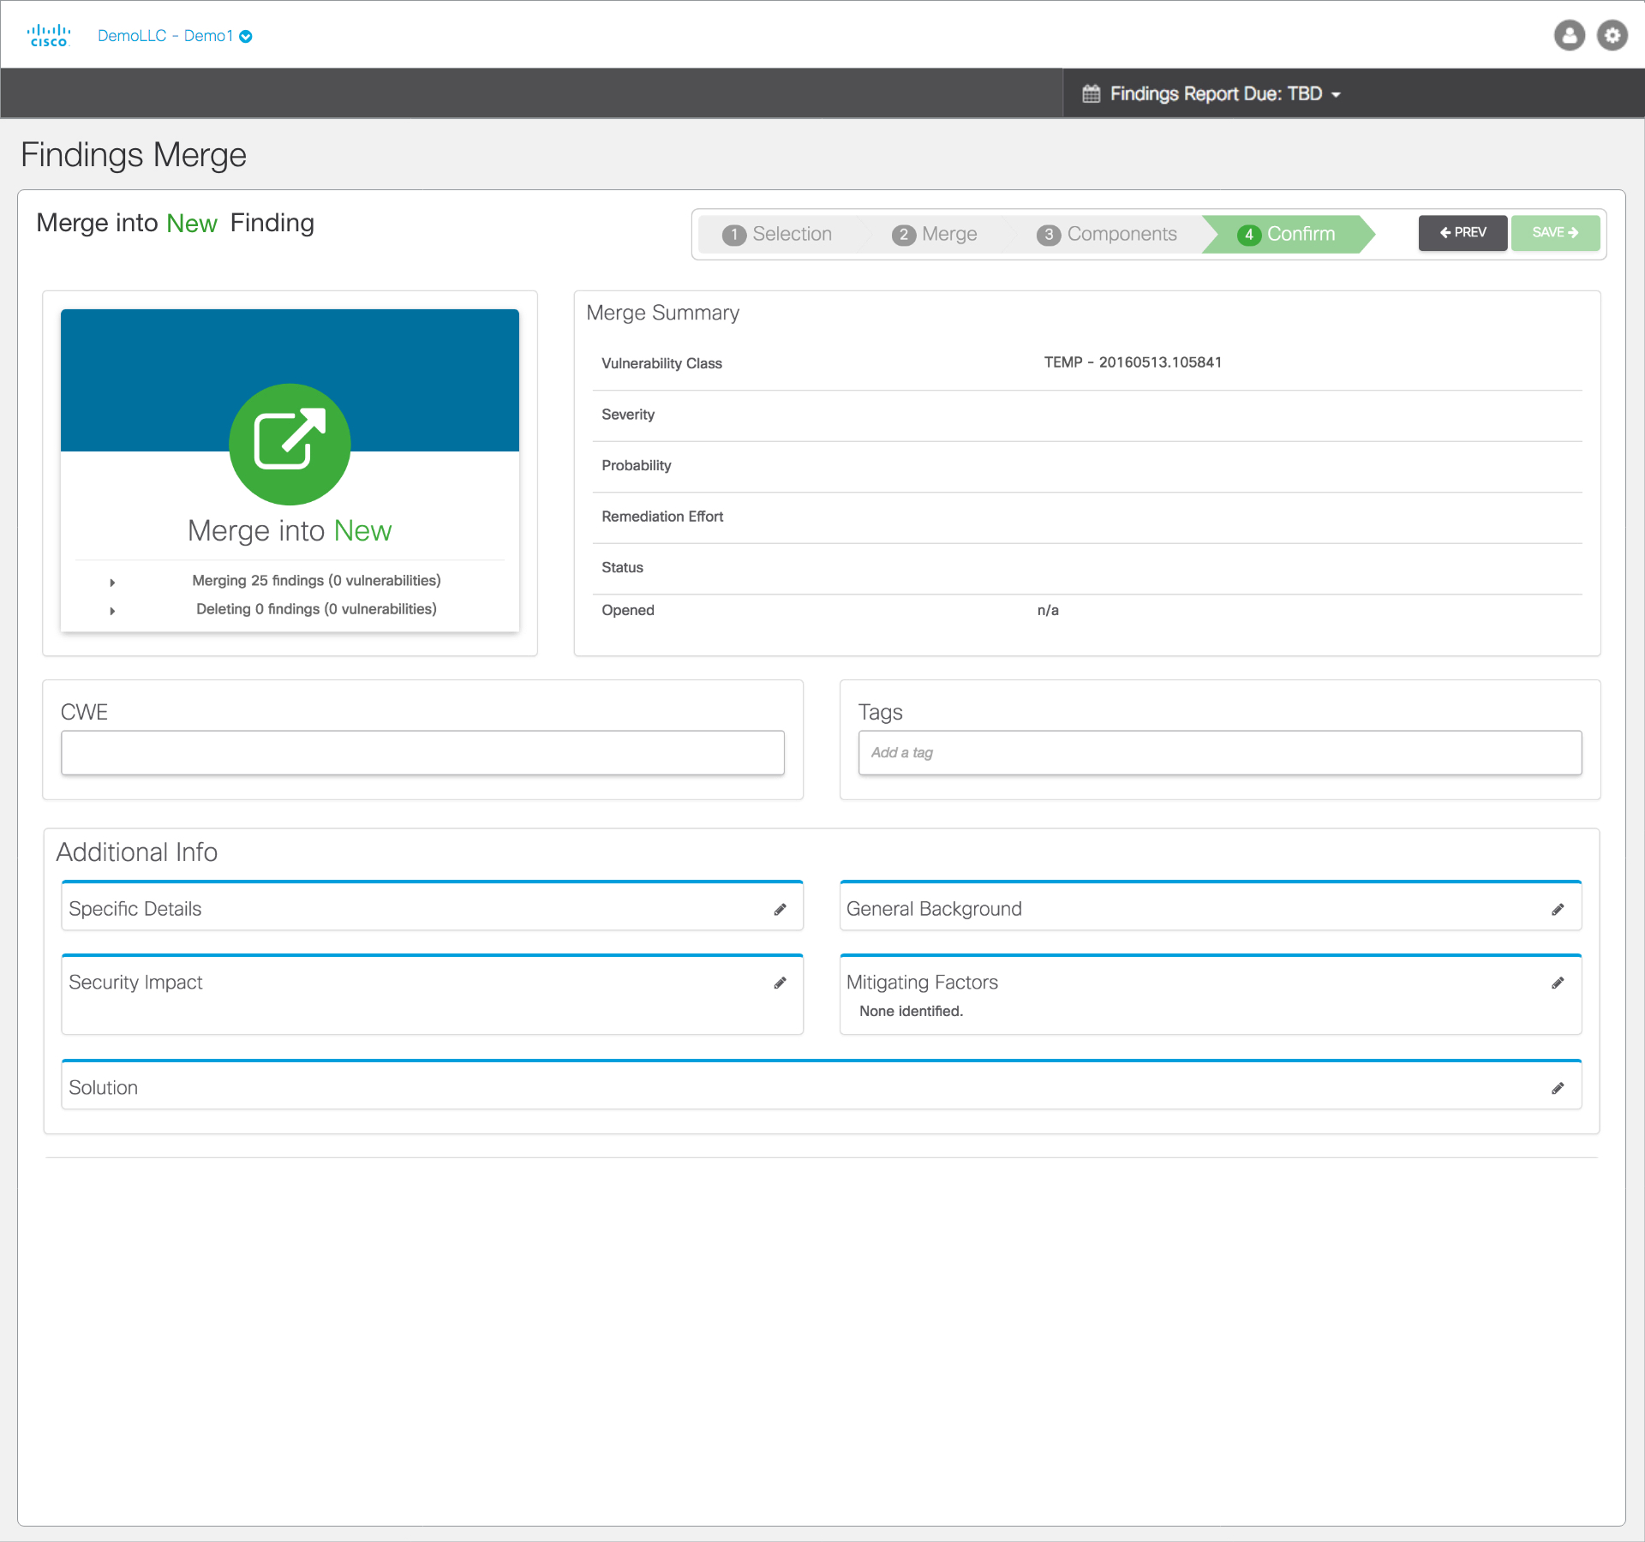
Task: Click the None identified. text
Action: click(x=911, y=1011)
